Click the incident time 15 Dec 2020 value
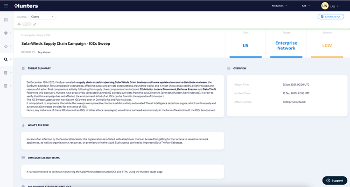 click(296, 93)
